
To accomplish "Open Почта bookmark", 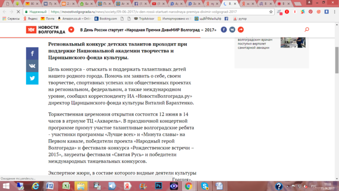I will point(47,19).
